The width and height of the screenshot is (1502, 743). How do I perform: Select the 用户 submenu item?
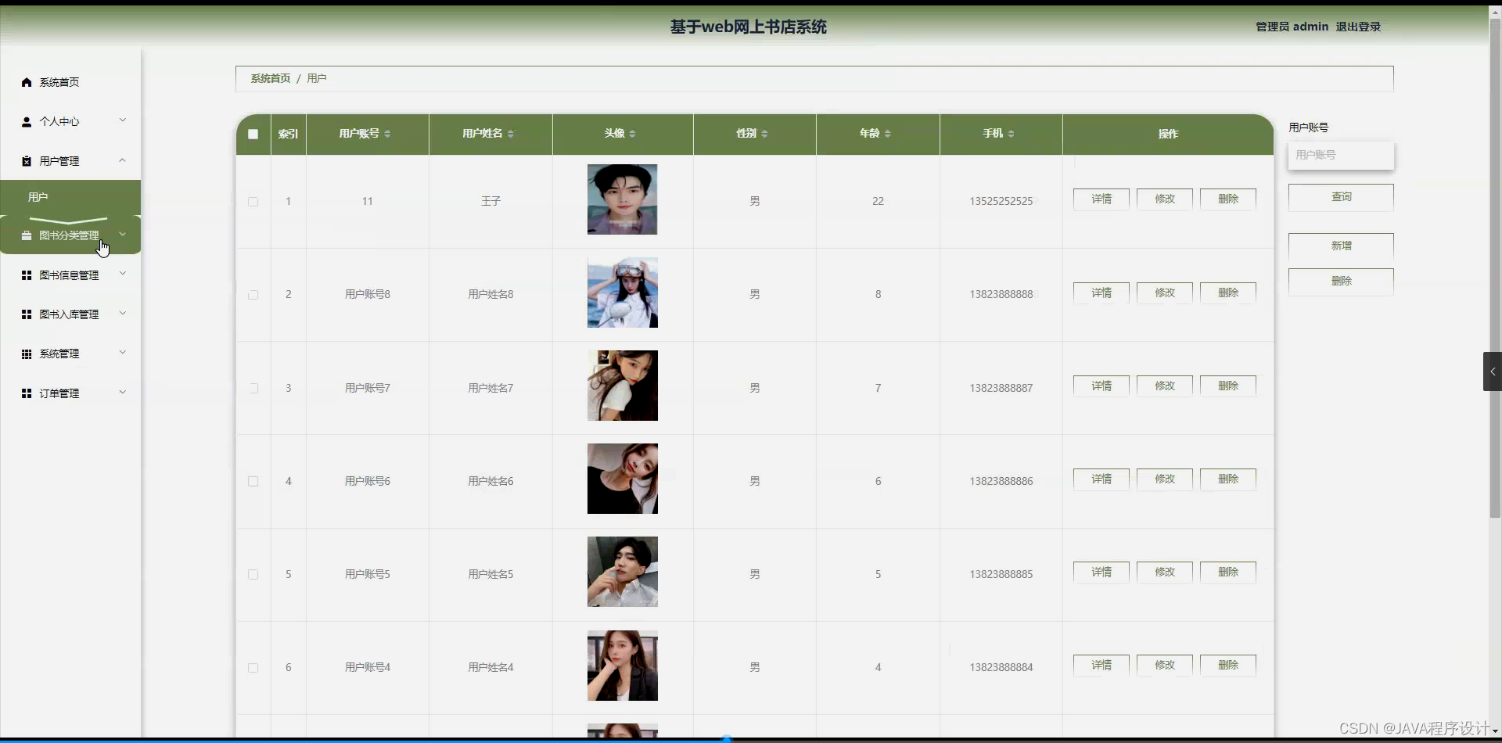[x=70, y=197]
